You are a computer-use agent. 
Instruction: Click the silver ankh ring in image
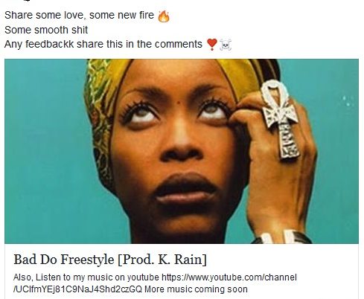[x=281, y=119]
